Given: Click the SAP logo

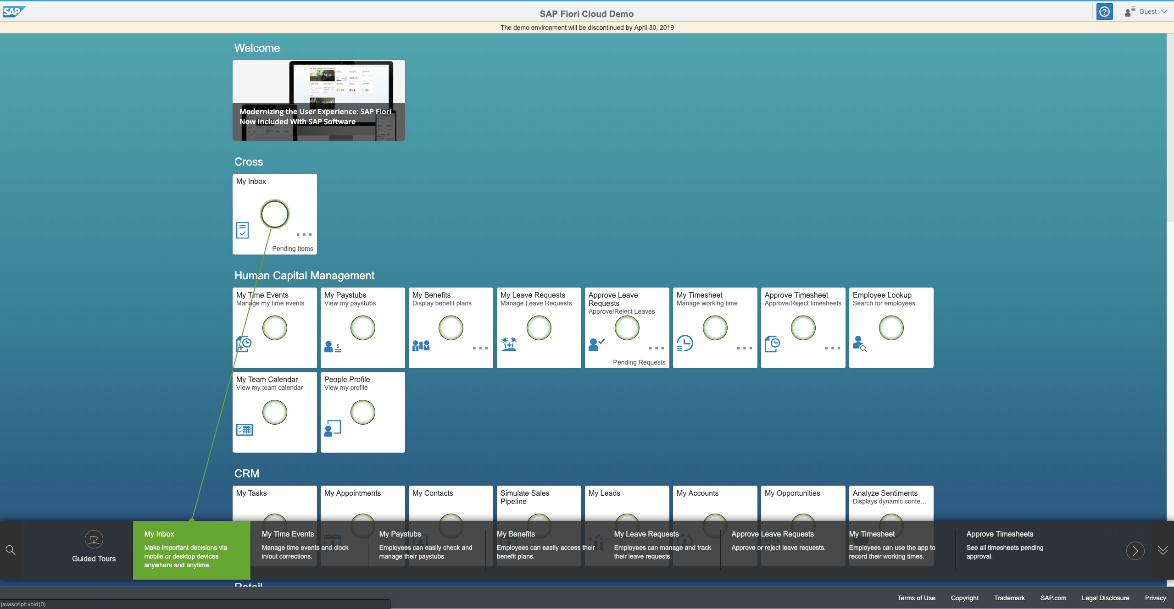Looking at the screenshot, I should [x=14, y=12].
